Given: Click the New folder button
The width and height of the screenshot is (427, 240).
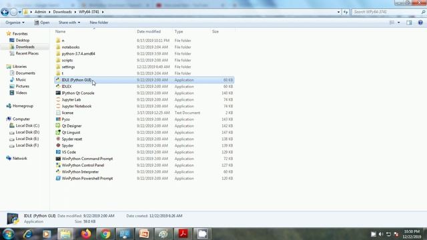Looking at the screenshot, I should [99, 23].
